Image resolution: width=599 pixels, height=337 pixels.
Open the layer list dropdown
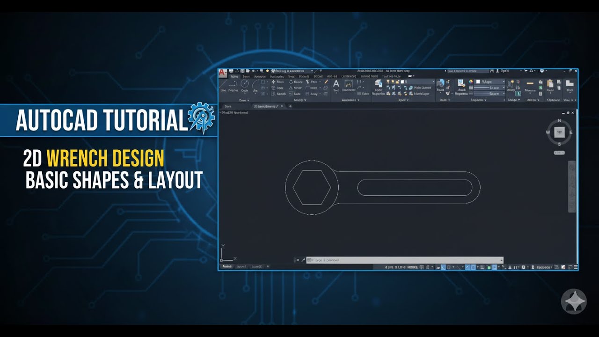coord(410,81)
